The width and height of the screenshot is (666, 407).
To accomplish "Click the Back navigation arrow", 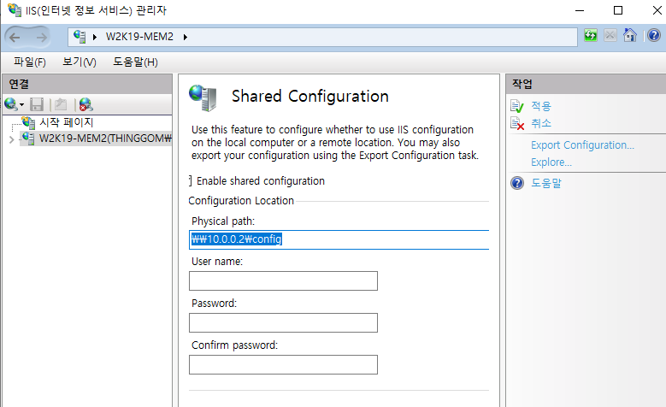I will [x=15, y=38].
